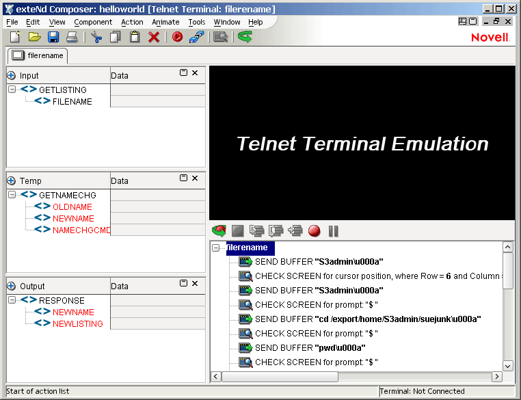This screenshot has width=521, height=400.
Task: Click the split-pane layout icon in menu bar
Action: click(x=462, y=22)
